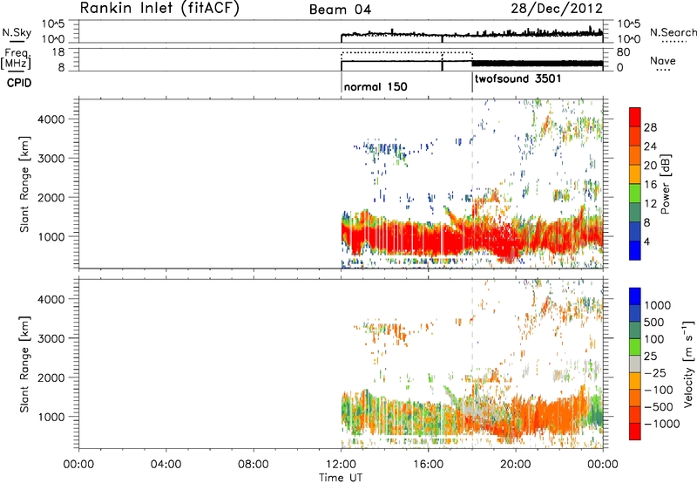Click the power panel 'Slant Range [km]' label
Image resolution: width=697 pixels, height=483 pixels.
click(x=24, y=184)
